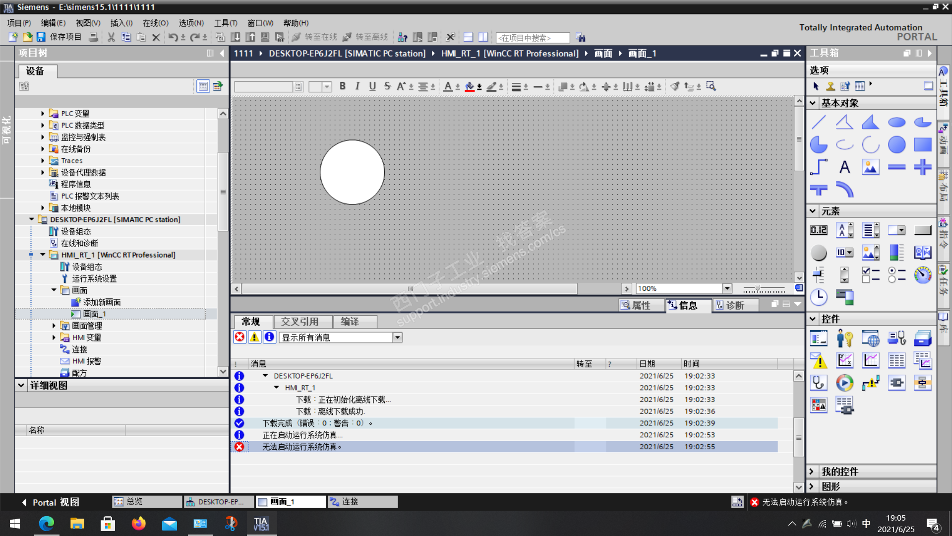Click the Bold formatting button
952x536 pixels.
[342, 86]
